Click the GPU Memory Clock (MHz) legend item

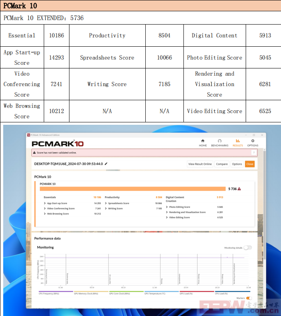pyautogui.click(x=91, y=293)
